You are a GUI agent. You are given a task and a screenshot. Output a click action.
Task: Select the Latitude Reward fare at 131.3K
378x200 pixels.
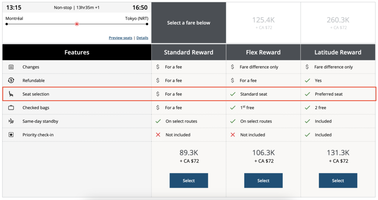point(338,180)
